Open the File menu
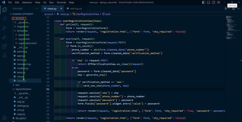The height and width of the screenshot is (122, 242). click(10, 2)
